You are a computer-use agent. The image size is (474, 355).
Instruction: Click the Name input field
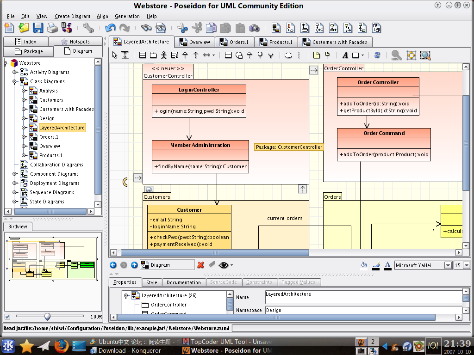pos(364,297)
